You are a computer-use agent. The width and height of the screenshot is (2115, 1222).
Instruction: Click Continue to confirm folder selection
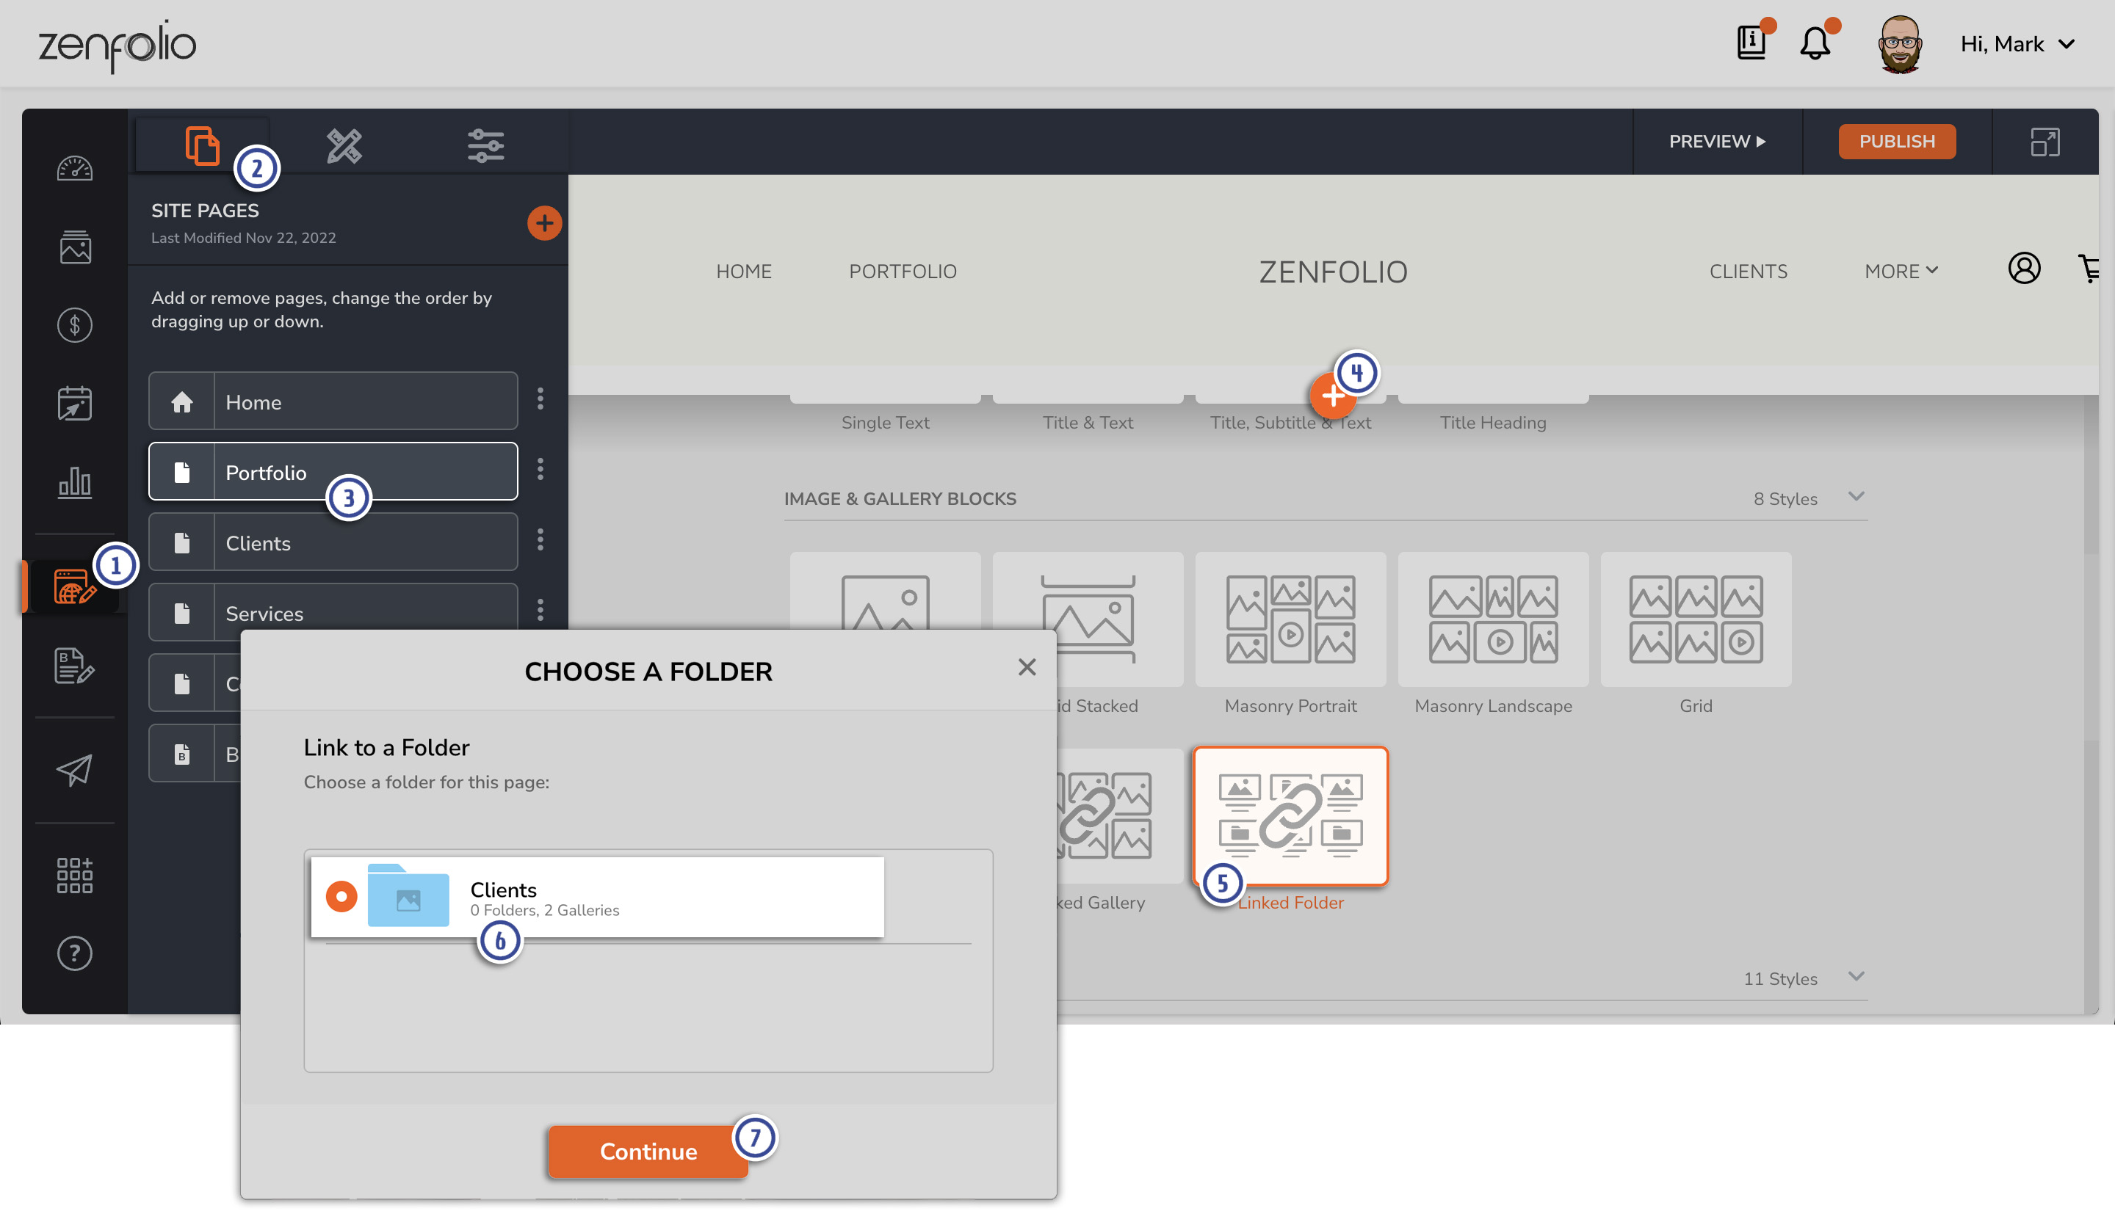pos(648,1151)
